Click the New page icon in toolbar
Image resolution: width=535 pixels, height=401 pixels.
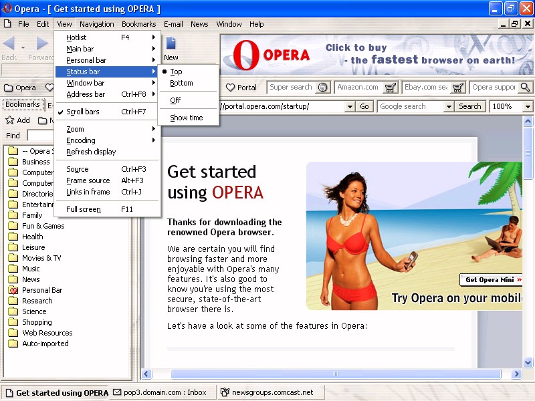(x=171, y=43)
